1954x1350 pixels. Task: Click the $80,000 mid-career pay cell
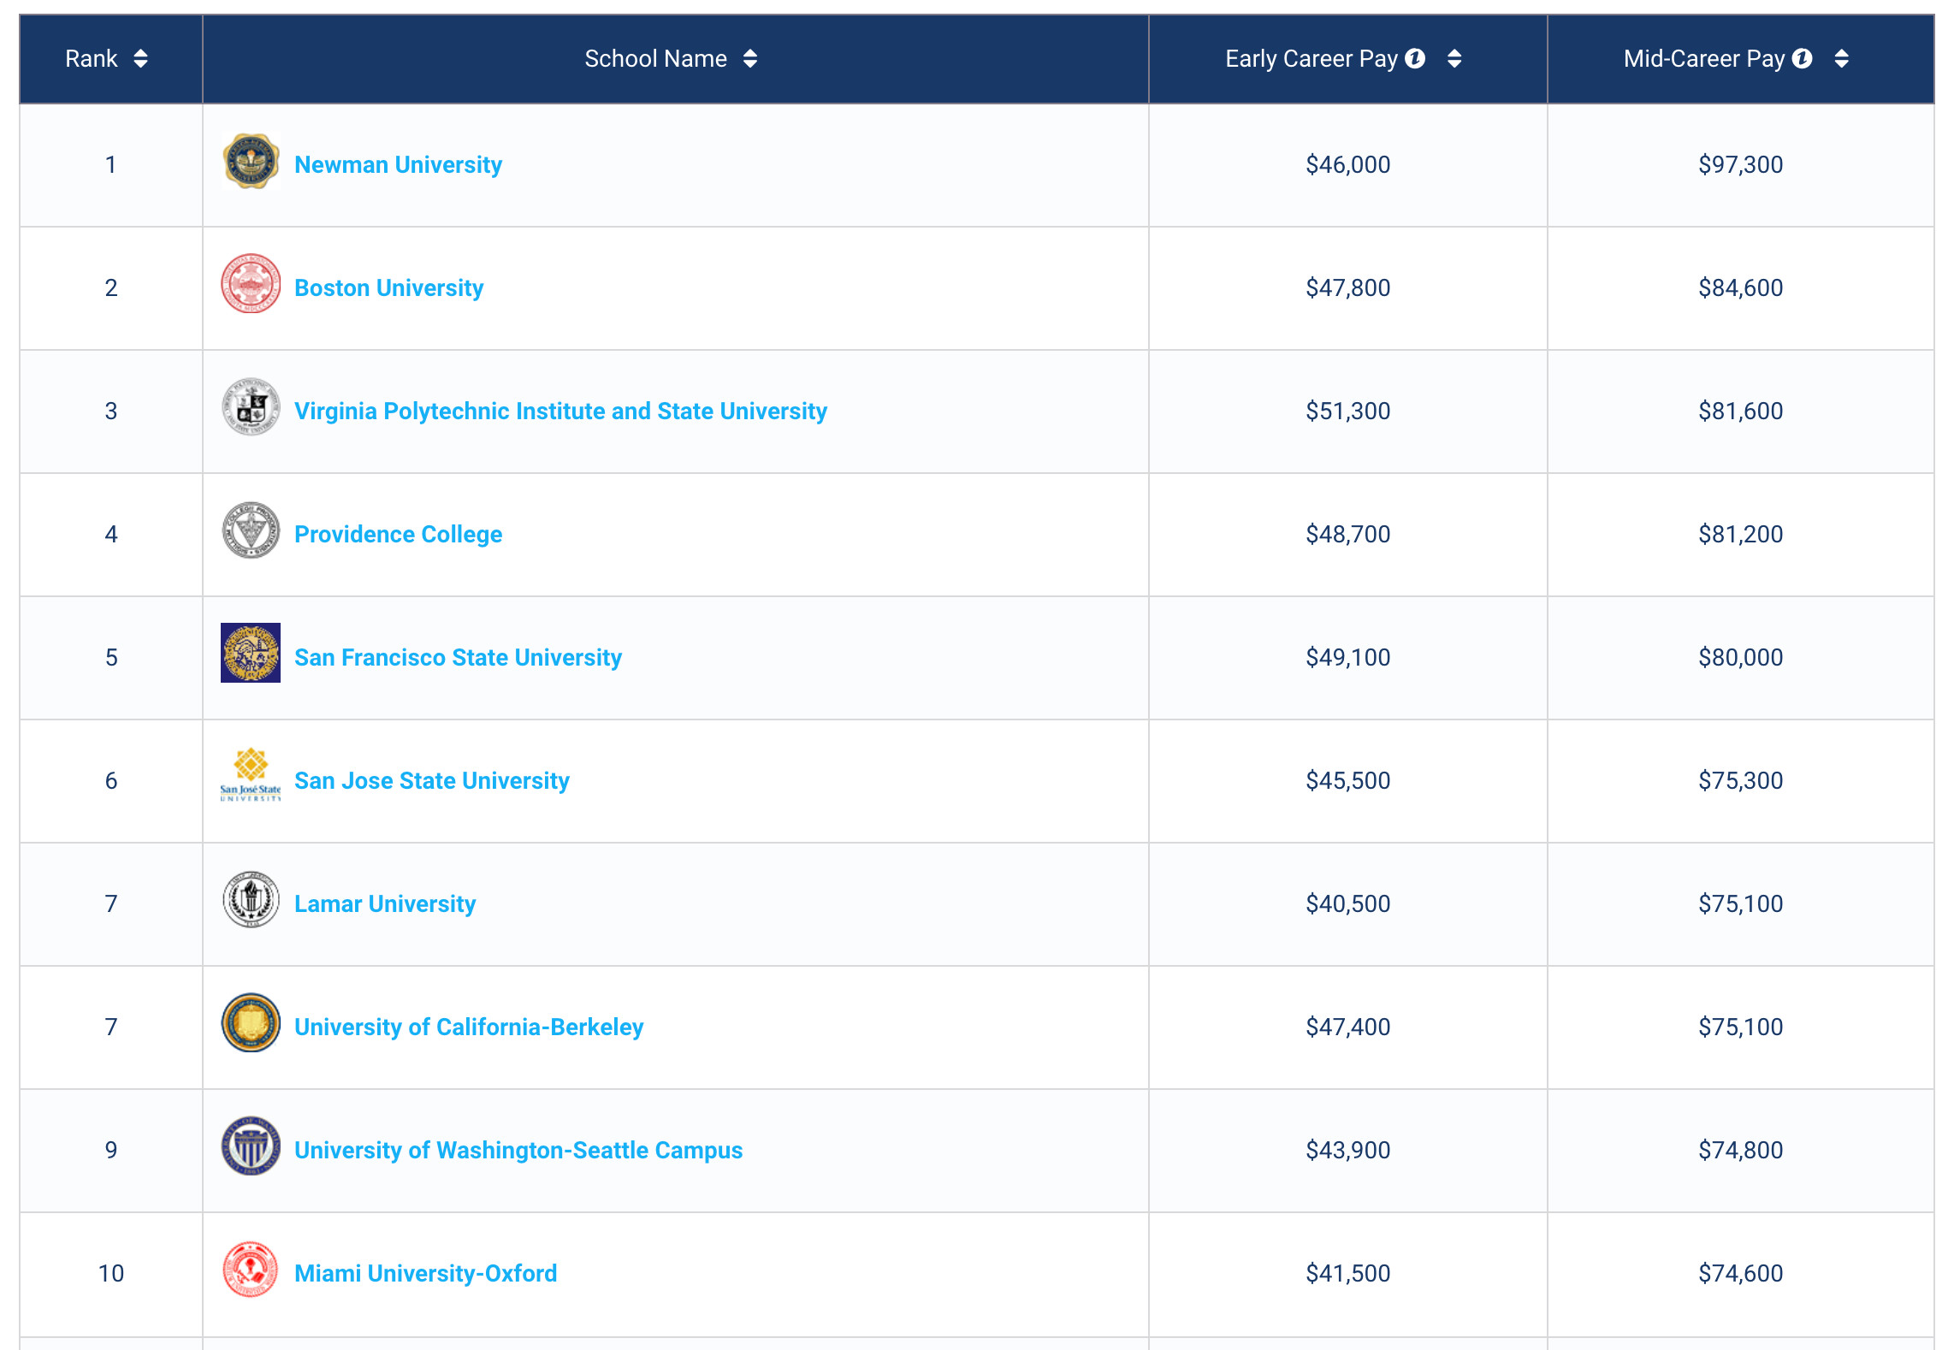(1741, 658)
